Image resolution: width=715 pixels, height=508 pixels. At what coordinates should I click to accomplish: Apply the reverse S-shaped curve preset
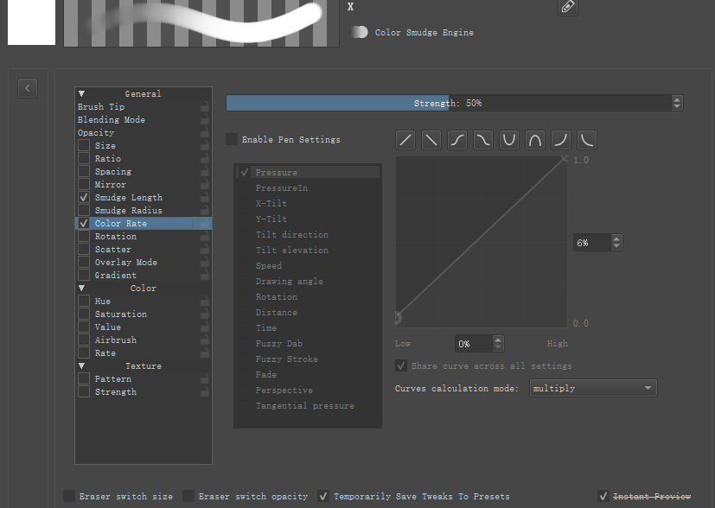(483, 140)
